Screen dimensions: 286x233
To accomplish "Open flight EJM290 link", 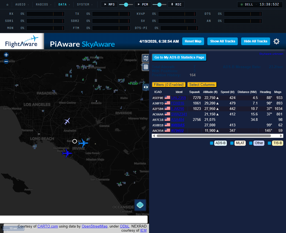I will tap(178, 109).
